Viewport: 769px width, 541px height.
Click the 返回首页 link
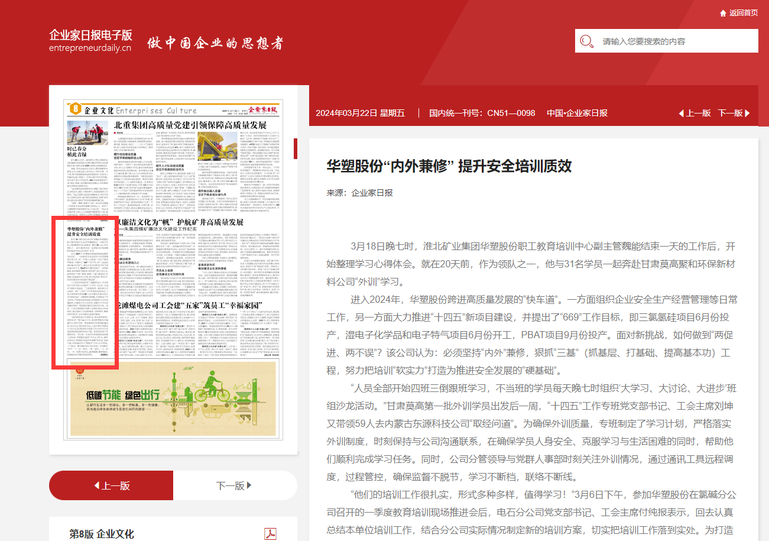point(743,13)
